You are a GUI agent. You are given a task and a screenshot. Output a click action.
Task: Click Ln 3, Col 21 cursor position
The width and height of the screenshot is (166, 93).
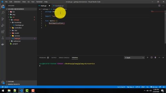click(x=121, y=87)
